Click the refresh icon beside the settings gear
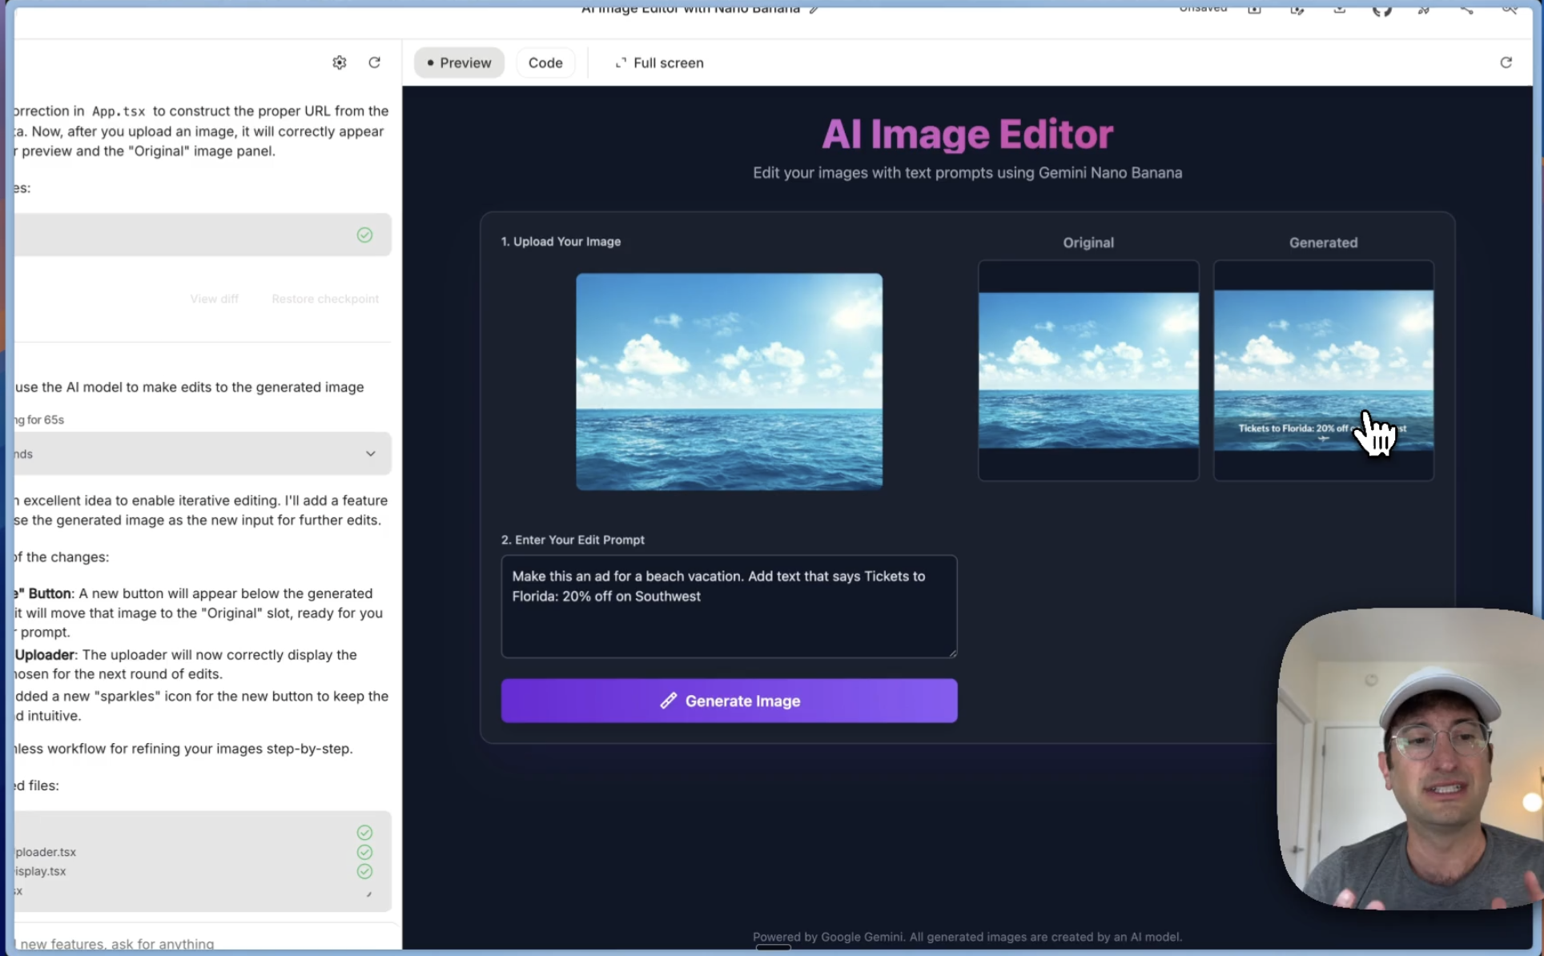Image resolution: width=1544 pixels, height=956 pixels. (374, 62)
